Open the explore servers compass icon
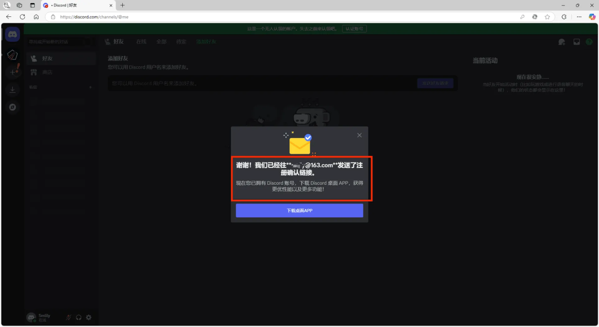This screenshot has width=599, height=327. pyautogui.click(x=12, y=107)
